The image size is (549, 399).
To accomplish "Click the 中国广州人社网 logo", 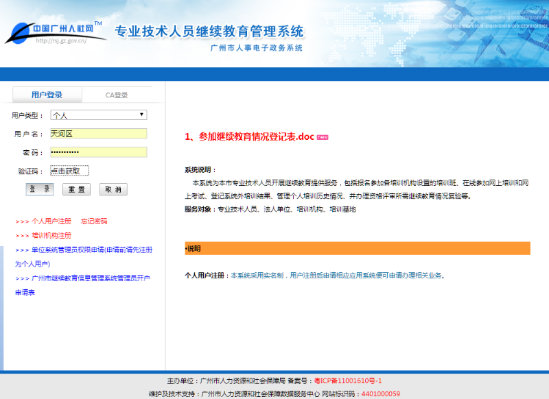I will [56, 32].
